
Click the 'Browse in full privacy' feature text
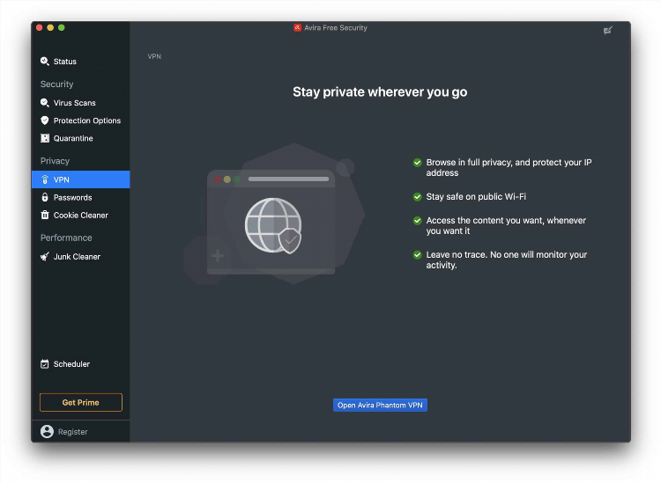click(509, 167)
